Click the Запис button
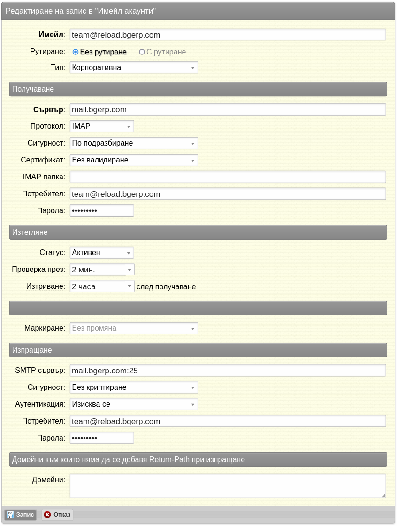 pyautogui.click(x=21, y=515)
